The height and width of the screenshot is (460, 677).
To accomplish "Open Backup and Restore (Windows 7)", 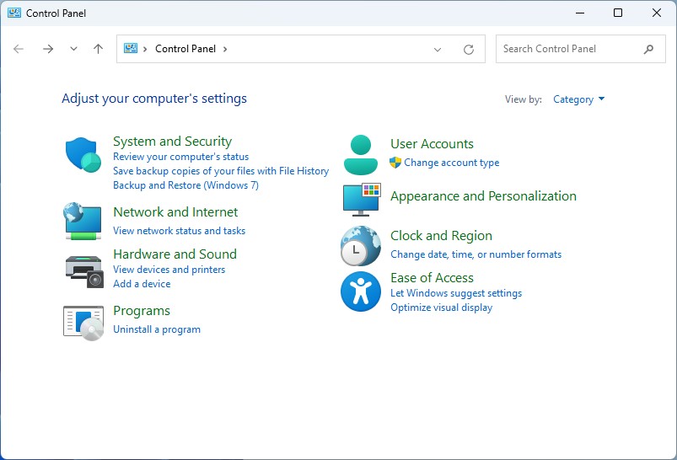I will (x=185, y=185).
